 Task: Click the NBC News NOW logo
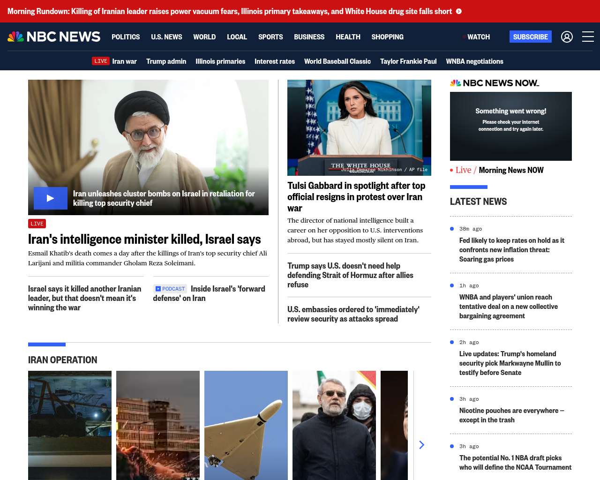[495, 83]
